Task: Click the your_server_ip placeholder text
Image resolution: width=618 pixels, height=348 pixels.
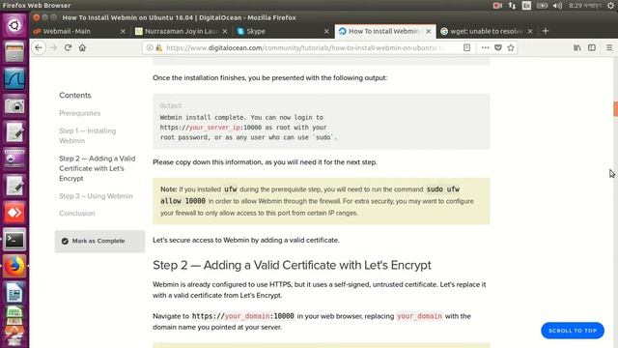Action: 214,128
